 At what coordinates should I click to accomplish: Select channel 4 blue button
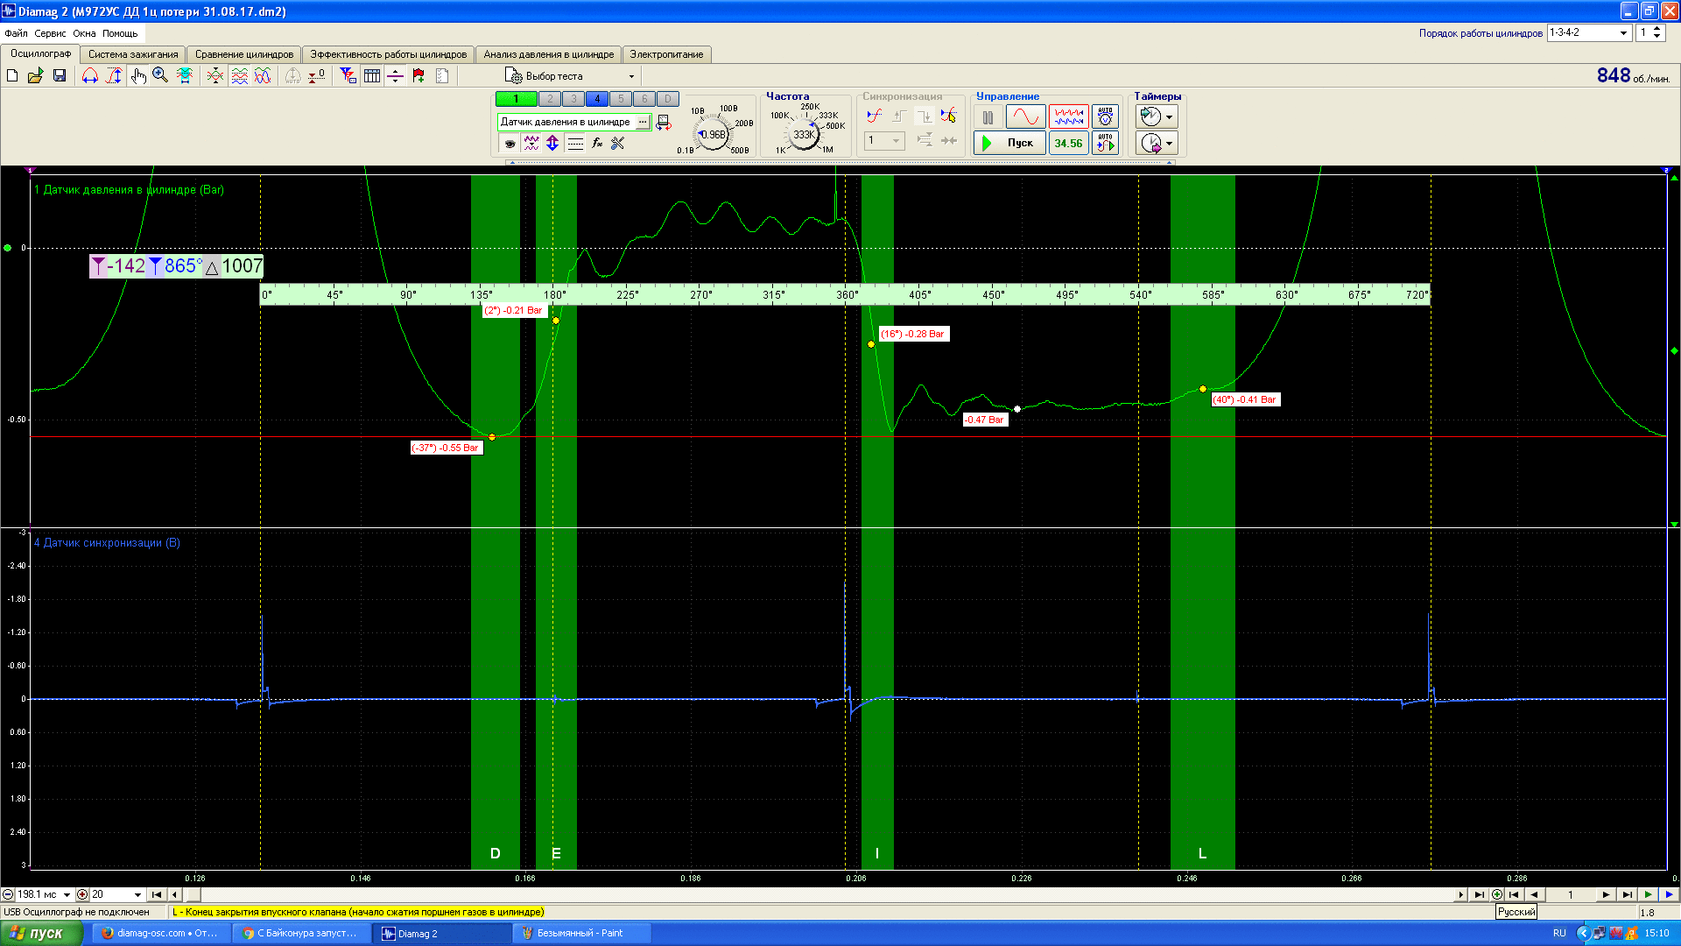coord(597,99)
